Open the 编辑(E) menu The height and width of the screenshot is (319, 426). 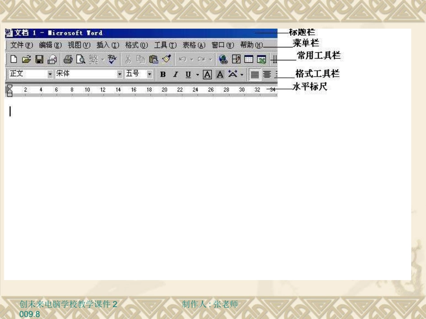point(50,45)
